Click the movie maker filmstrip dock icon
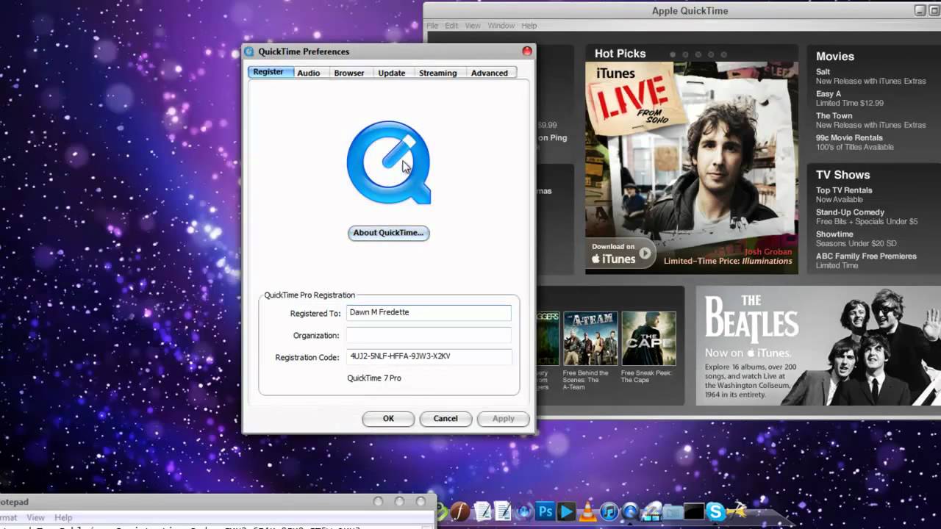The image size is (941, 529). click(x=652, y=511)
